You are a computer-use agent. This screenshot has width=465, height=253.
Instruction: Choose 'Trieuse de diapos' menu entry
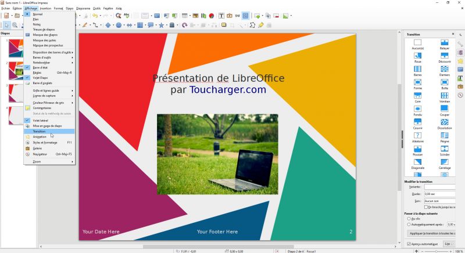click(49, 30)
